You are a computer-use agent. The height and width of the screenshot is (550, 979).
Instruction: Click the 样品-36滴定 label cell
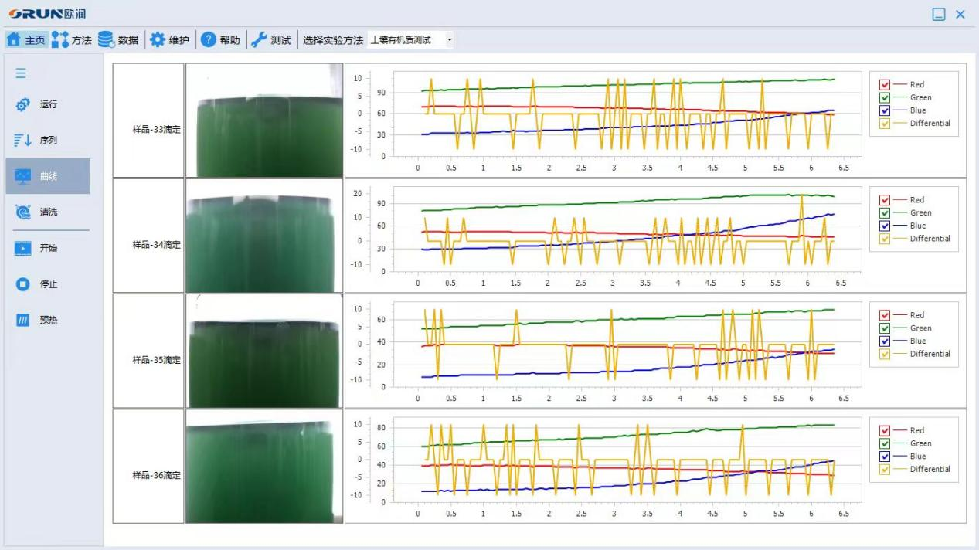(x=148, y=467)
